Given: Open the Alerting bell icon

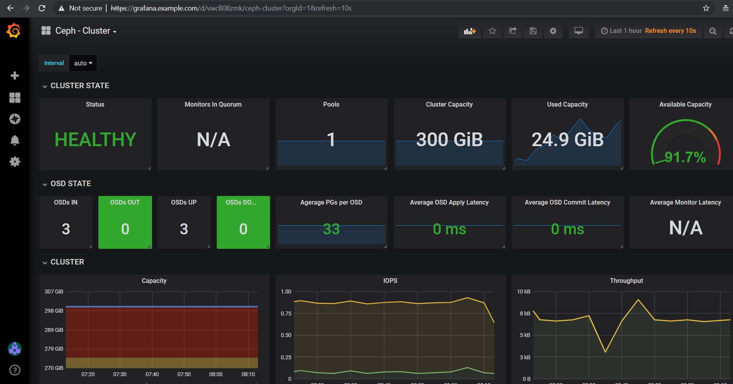Looking at the screenshot, I should click(15, 140).
